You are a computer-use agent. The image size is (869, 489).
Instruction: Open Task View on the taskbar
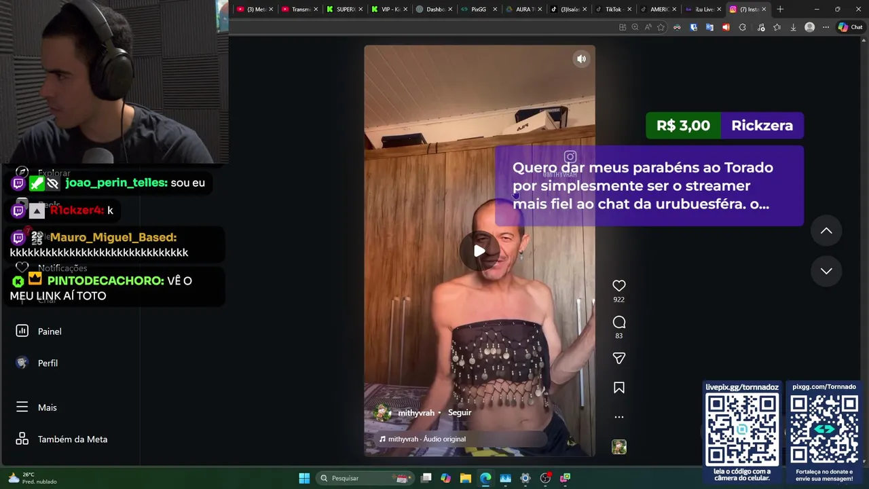pyautogui.click(x=426, y=478)
